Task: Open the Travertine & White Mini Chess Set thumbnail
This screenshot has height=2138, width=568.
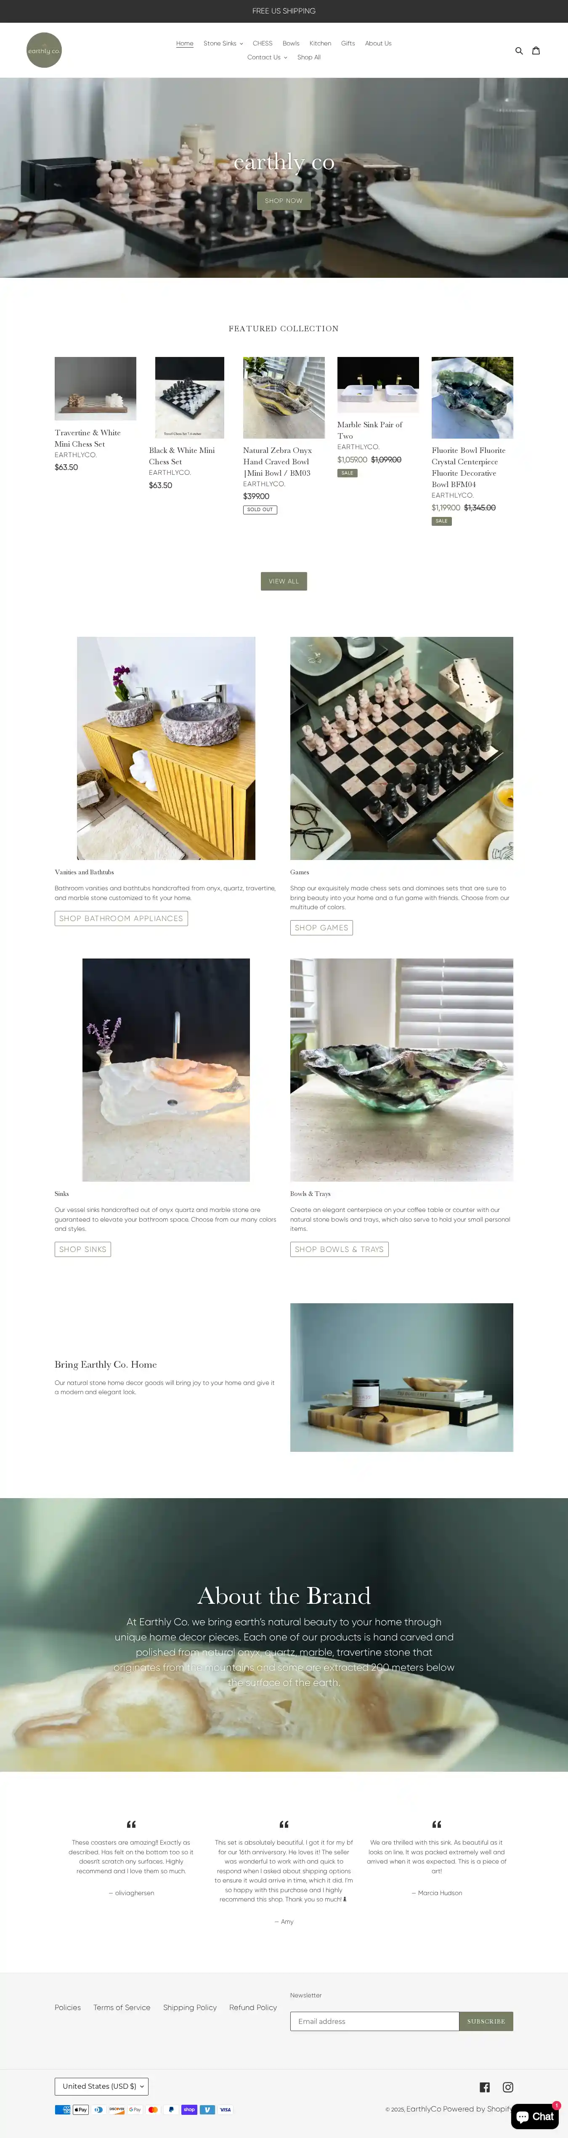Action: click(x=96, y=389)
